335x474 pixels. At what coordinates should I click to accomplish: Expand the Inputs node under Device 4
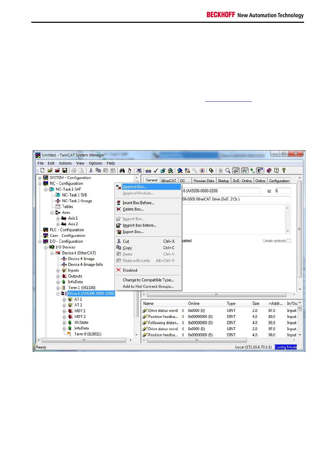tap(58, 271)
